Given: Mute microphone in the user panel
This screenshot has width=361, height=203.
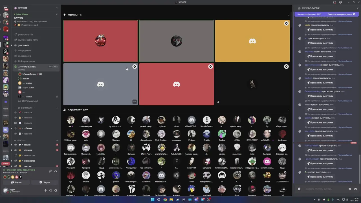Looking at the screenshot, I should [45, 190].
